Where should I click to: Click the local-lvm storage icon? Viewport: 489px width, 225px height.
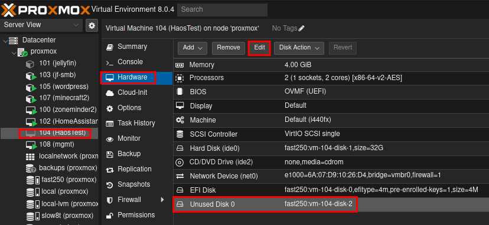click(32, 204)
